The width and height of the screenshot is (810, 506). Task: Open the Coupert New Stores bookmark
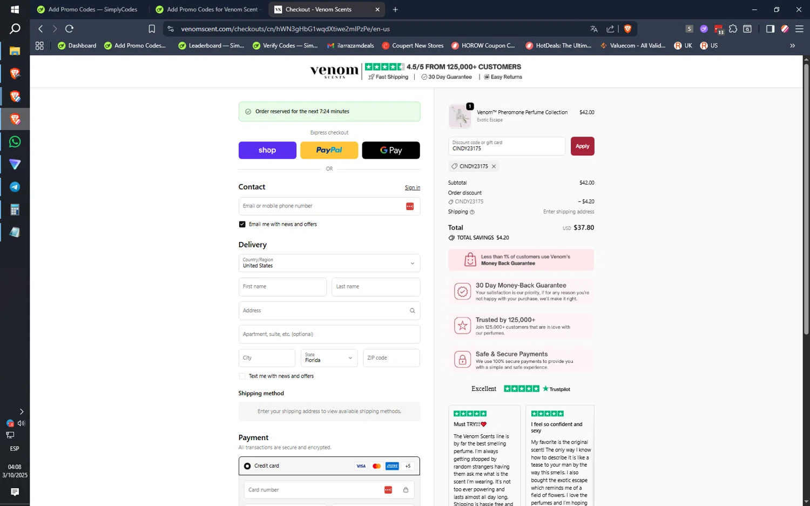point(413,46)
